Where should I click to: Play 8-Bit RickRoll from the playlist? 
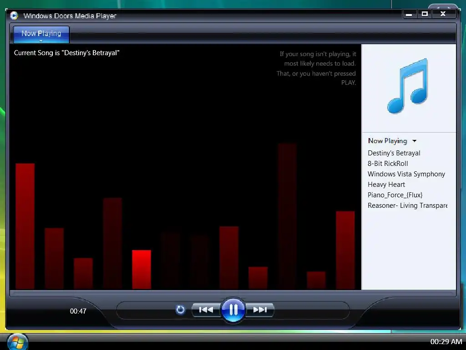pyautogui.click(x=388, y=164)
